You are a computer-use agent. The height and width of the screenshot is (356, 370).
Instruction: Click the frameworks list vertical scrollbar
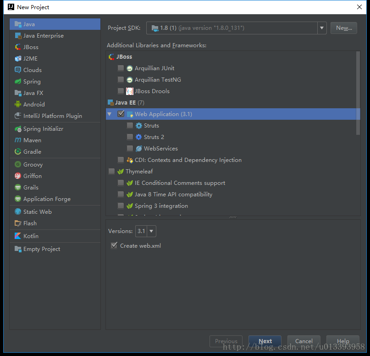click(358, 93)
